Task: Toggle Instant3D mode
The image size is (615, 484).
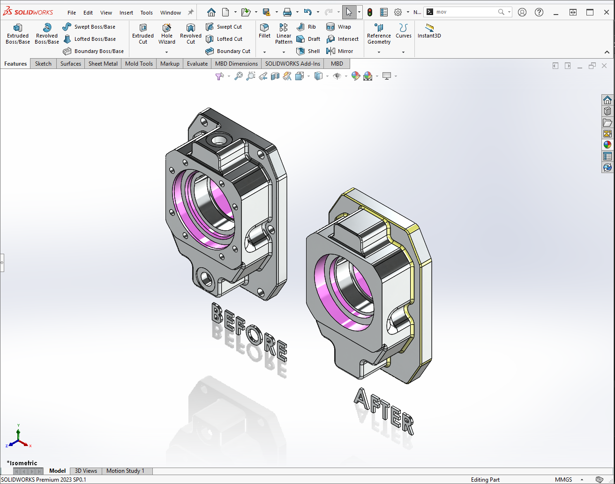Action: (429, 31)
